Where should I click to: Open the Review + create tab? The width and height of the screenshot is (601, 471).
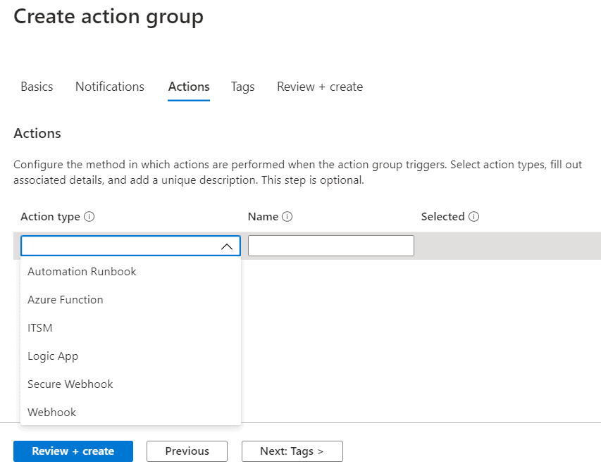(320, 87)
